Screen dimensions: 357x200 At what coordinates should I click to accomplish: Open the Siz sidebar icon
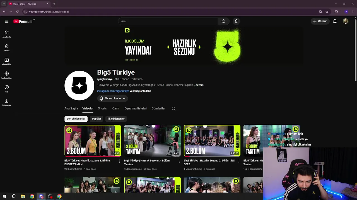click(x=7, y=89)
